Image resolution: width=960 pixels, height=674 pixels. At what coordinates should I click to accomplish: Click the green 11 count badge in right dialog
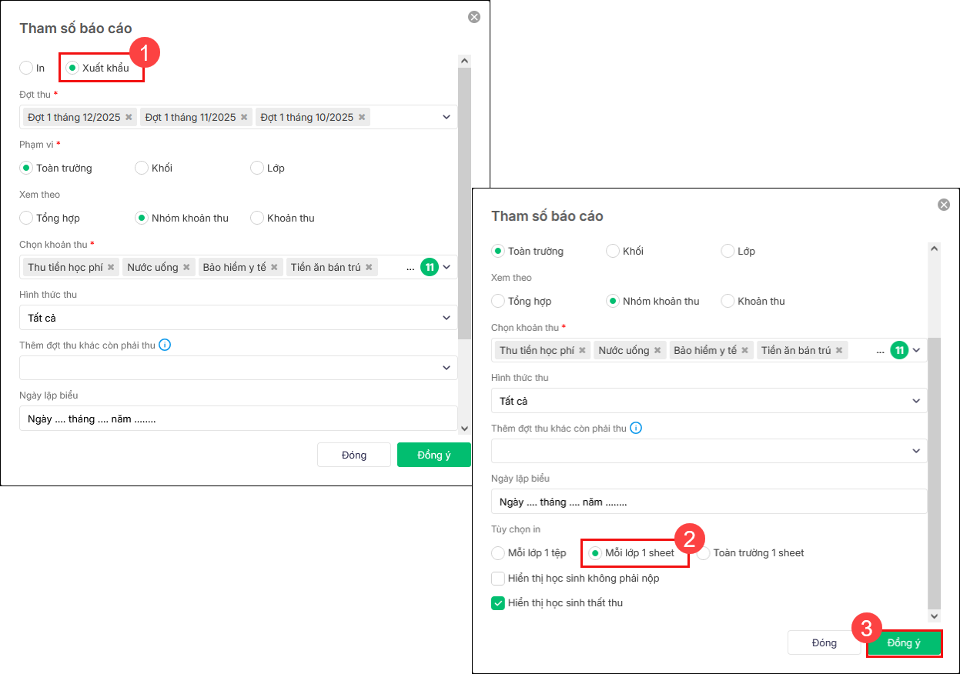coord(898,351)
